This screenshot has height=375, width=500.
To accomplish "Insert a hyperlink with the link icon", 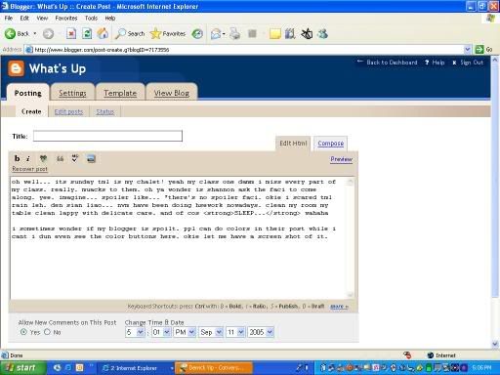I will (43, 158).
